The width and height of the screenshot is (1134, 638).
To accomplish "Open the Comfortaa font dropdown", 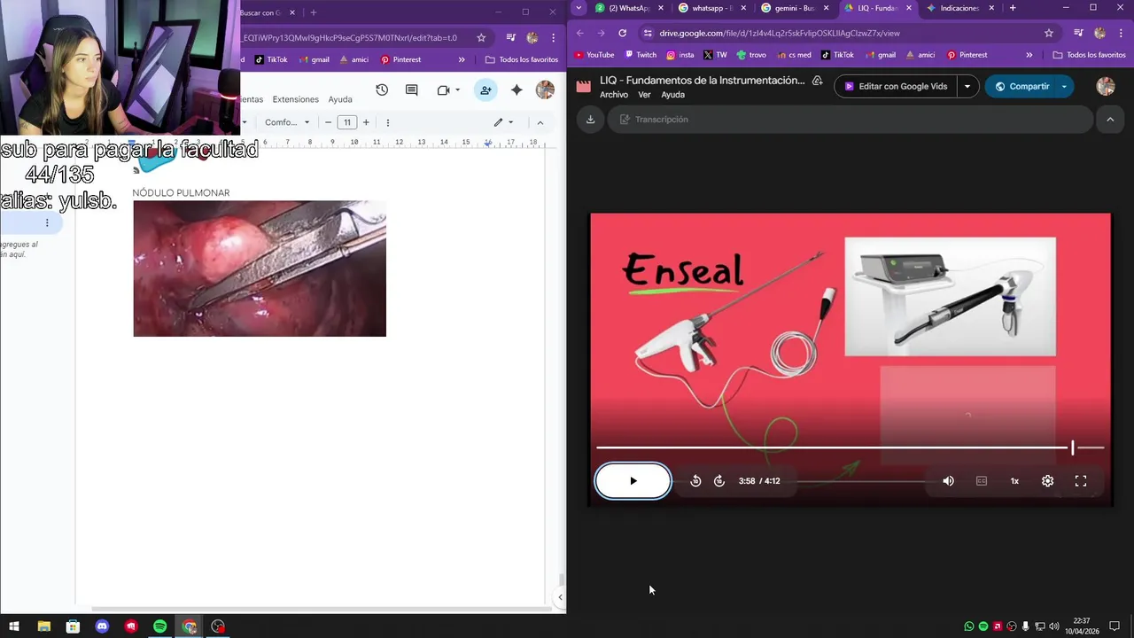I will [287, 122].
